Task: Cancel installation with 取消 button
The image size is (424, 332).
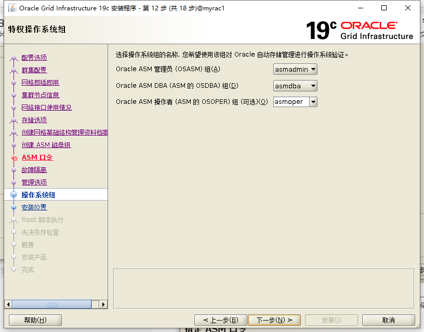Action: pos(388,320)
